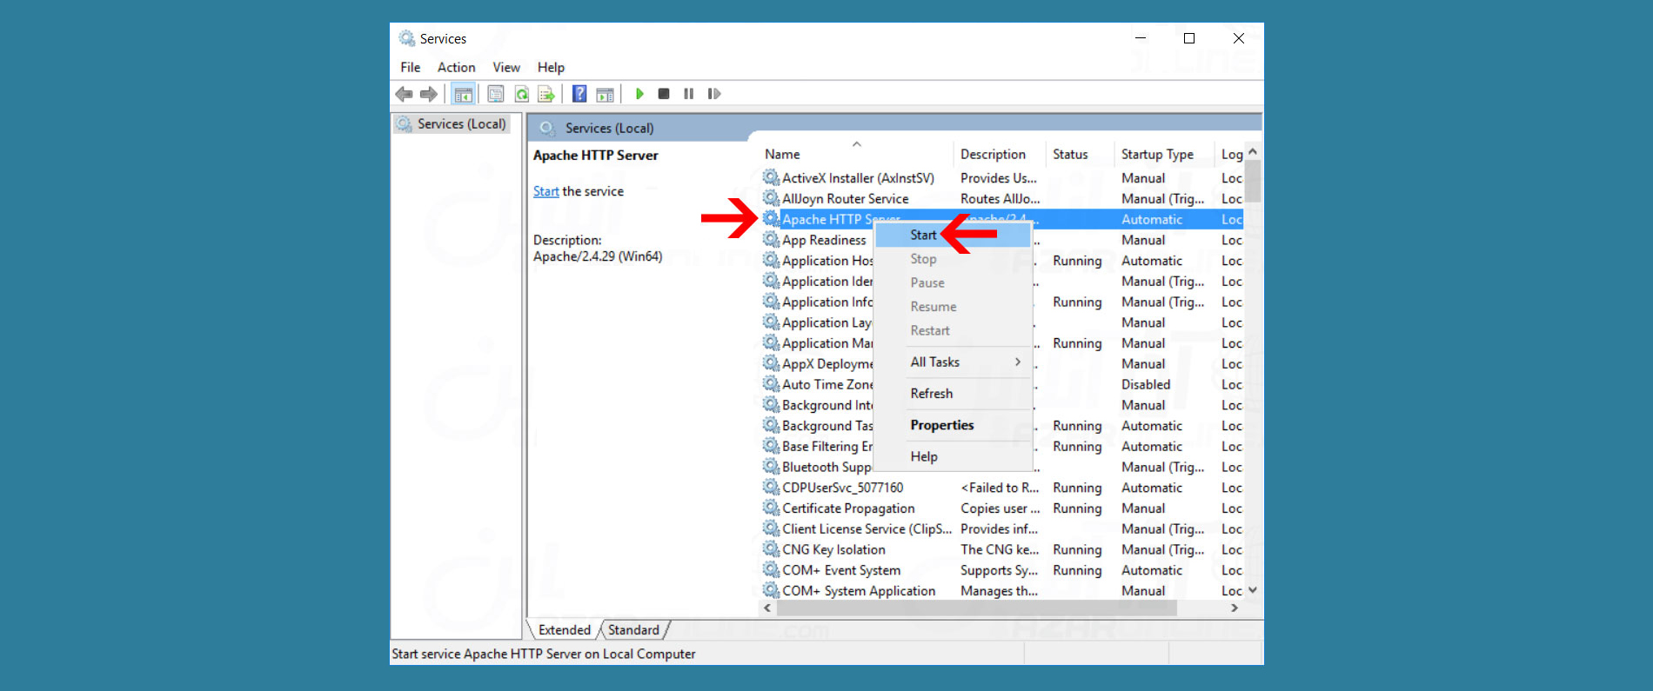Select the CDPUserSvc_5077160 service

[1000, 488]
